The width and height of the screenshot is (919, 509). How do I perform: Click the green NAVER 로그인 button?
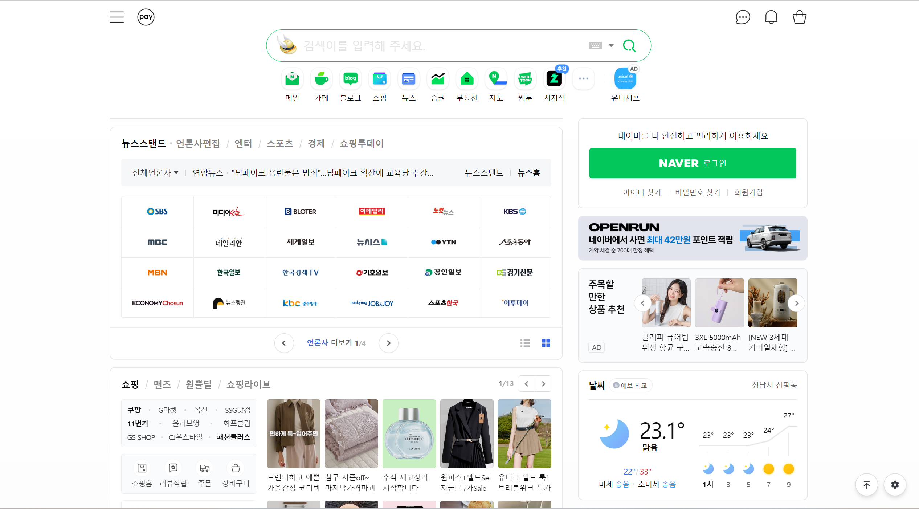(x=693, y=163)
